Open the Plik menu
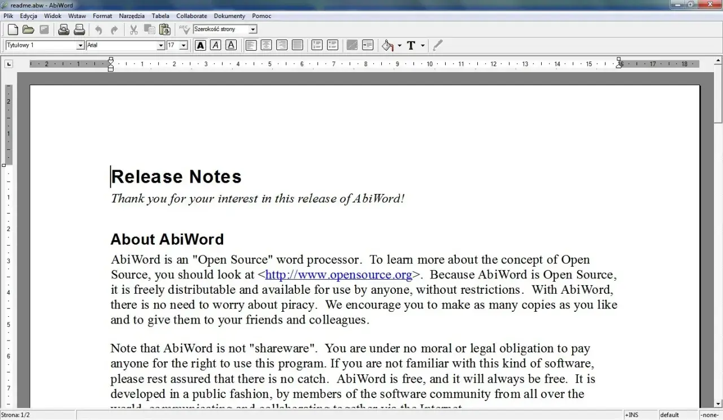 tap(8, 16)
